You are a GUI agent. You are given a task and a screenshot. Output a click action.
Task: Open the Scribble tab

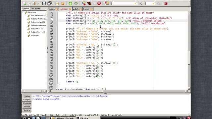tap(27, 106)
